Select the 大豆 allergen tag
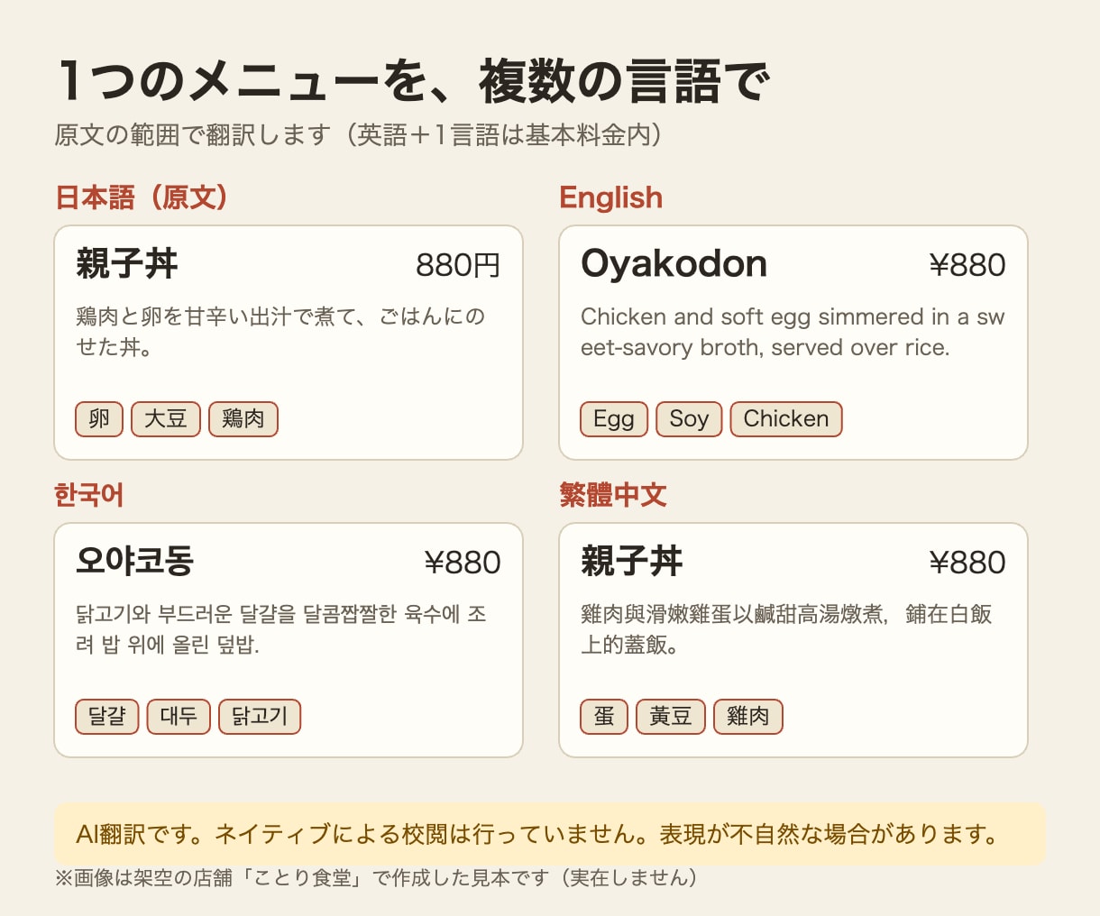This screenshot has width=1100, height=916. 166,419
